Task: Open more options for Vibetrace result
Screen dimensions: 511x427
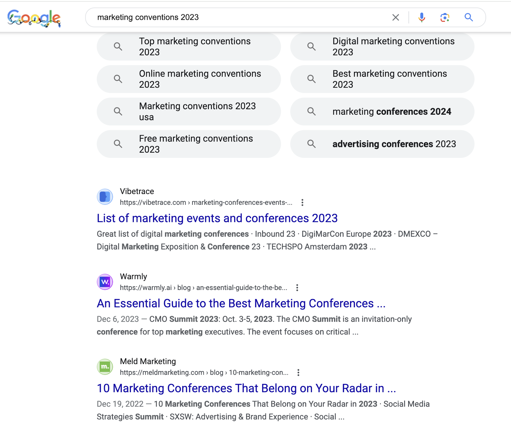Action: pyautogui.click(x=302, y=202)
